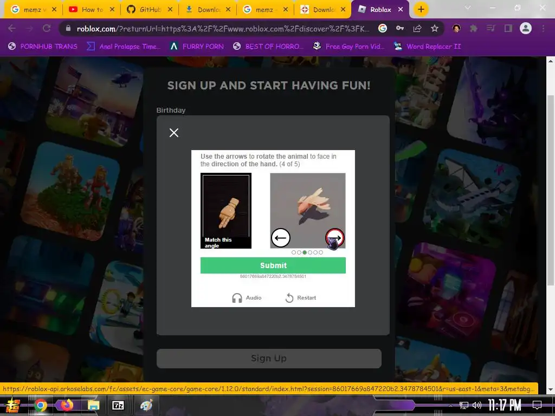Open the Chrome profile avatar menu
555x416 pixels.
(526, 28)
